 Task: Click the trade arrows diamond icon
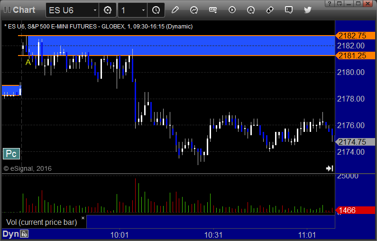tap(270, 10)
